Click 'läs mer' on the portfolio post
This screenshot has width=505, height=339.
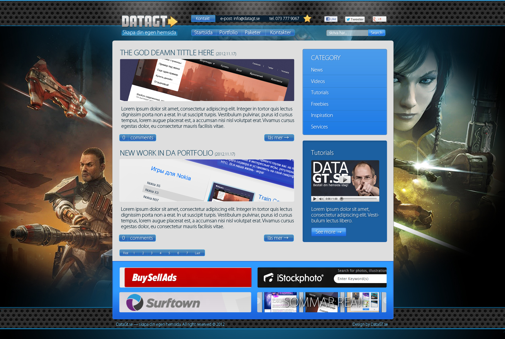[x=279, y=238]
